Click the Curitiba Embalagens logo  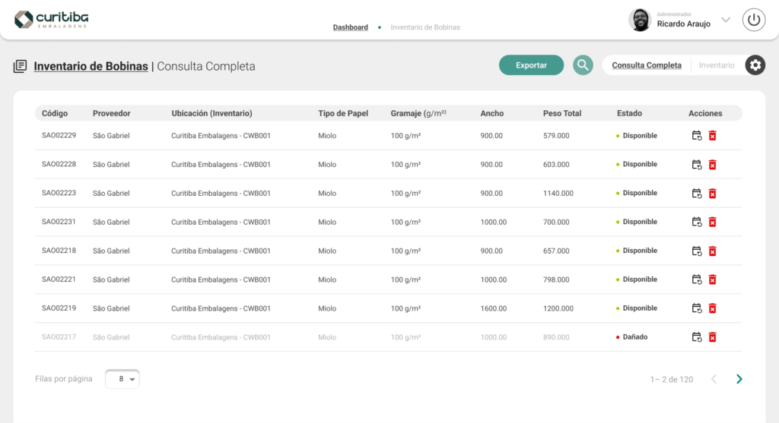[50, 20]
